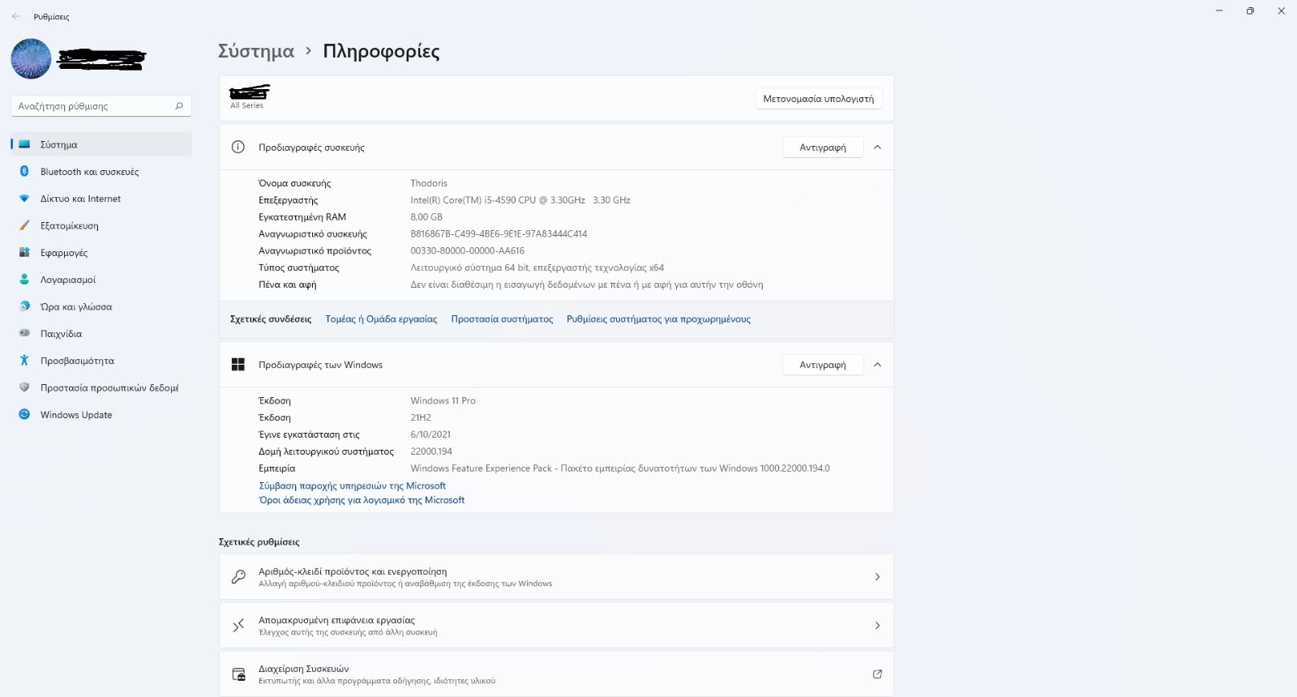Image resolution: width=1297 pixels, height=697 pixels.
Task: Click the installed RAM value 8,00 GB
Action: pyautogui.click(x=426, y=217)
